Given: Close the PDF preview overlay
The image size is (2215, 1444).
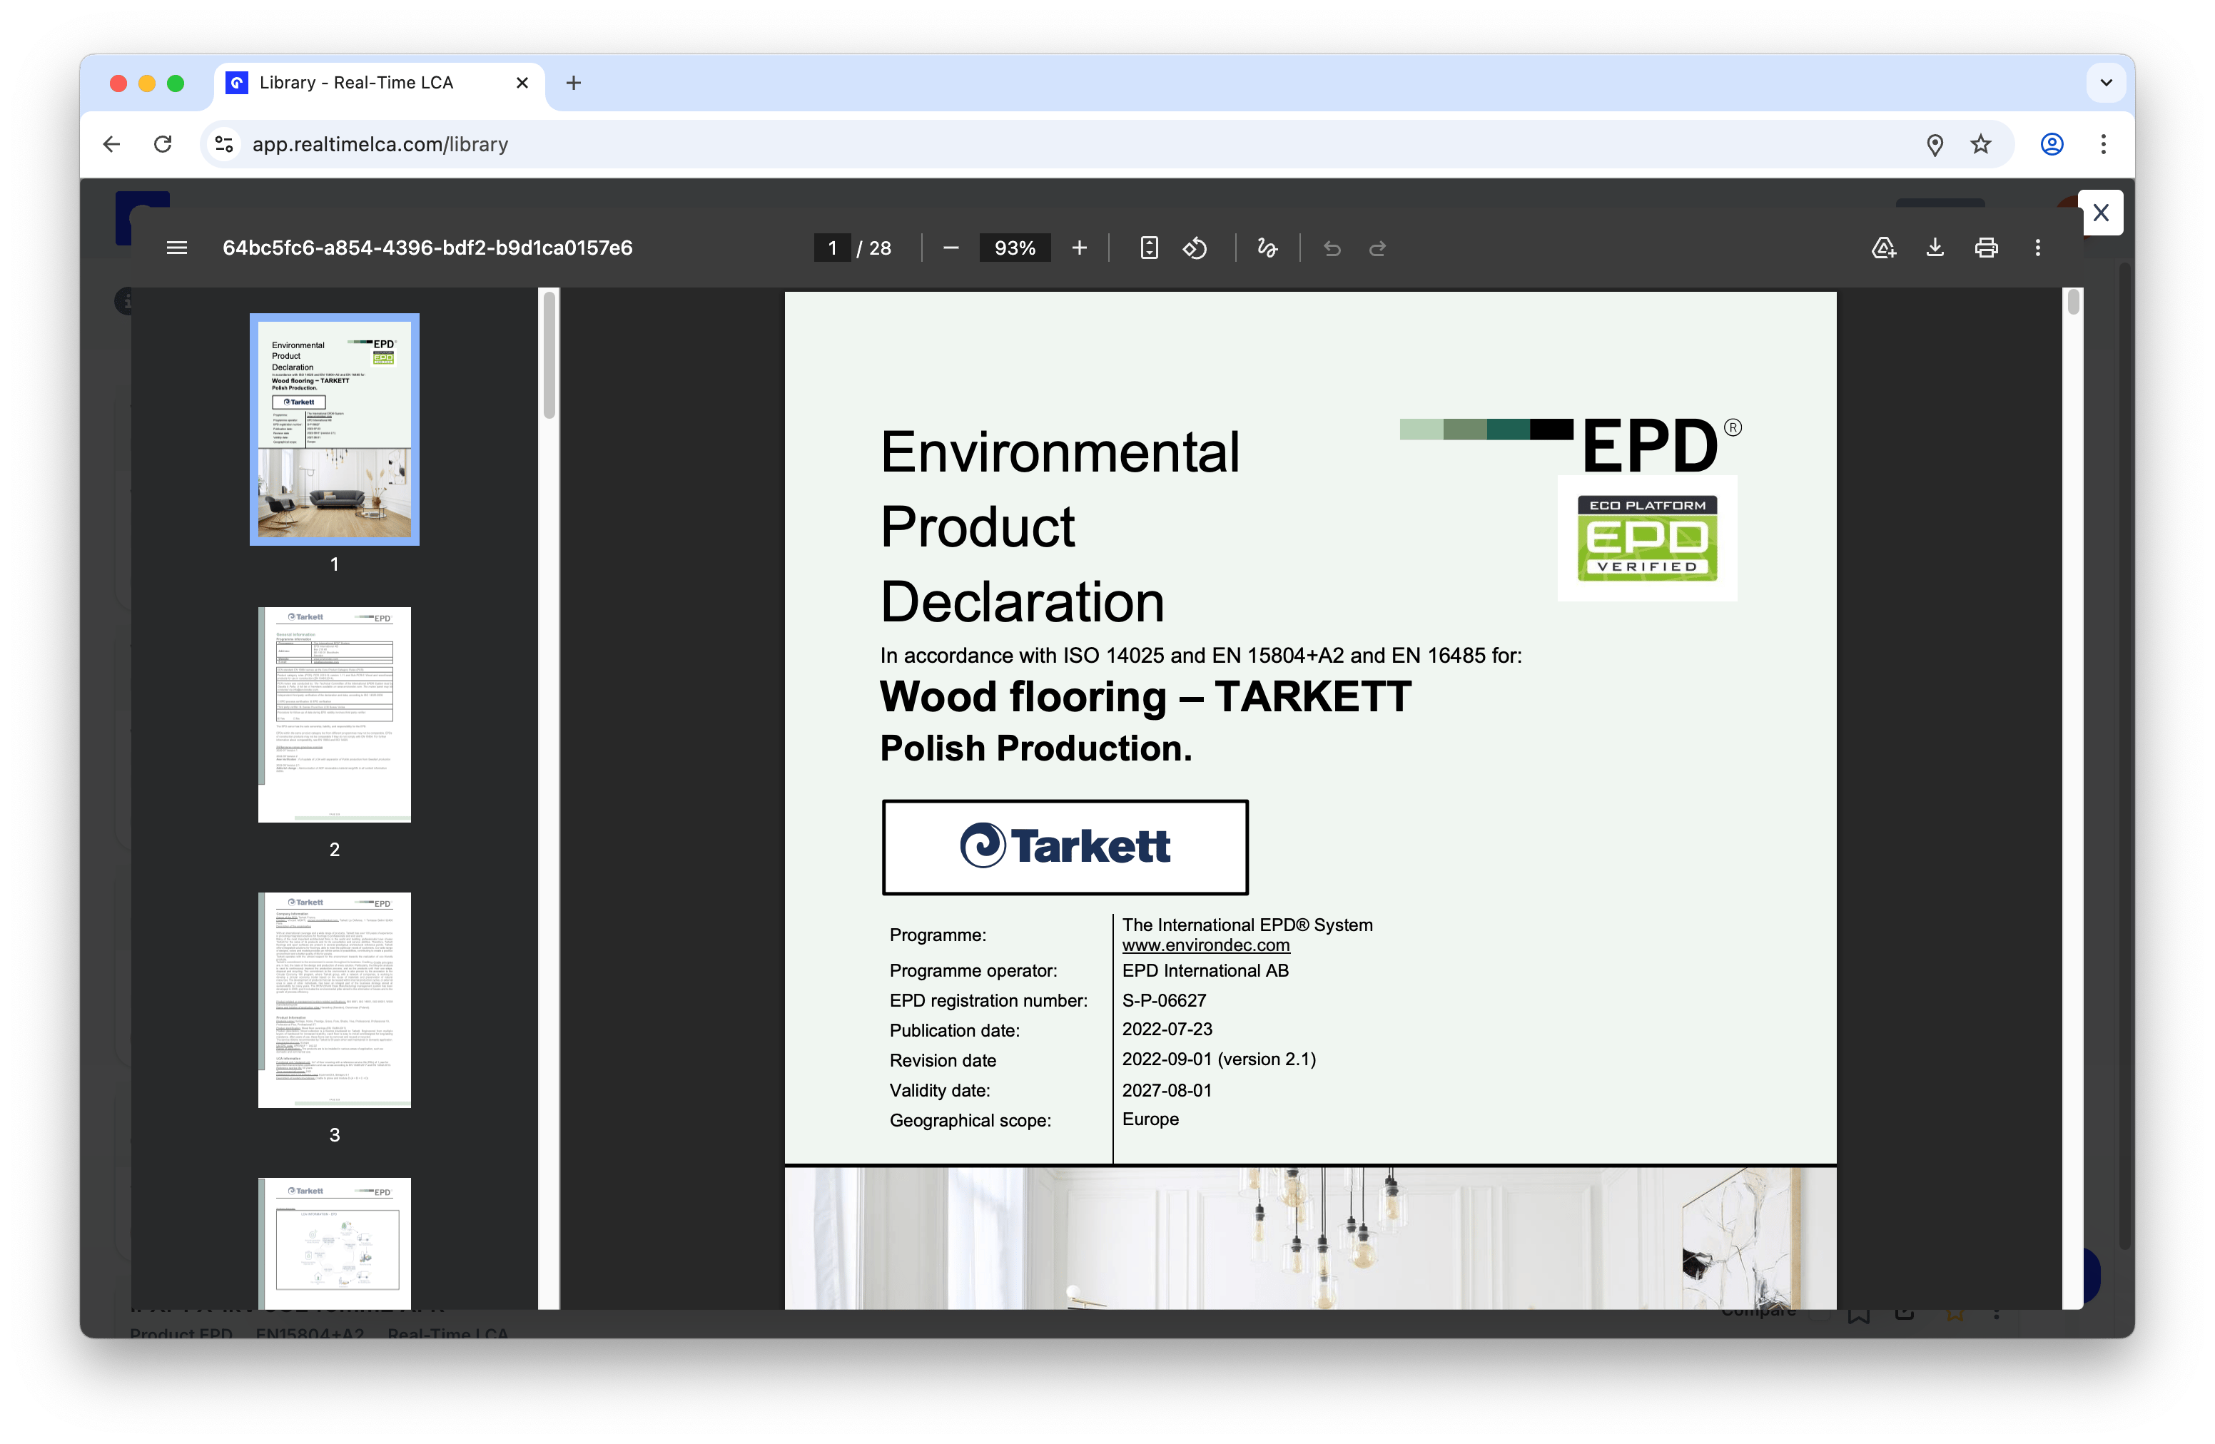Looking at the screenshot, I should pyautogui.click(x=2101, y=213).
